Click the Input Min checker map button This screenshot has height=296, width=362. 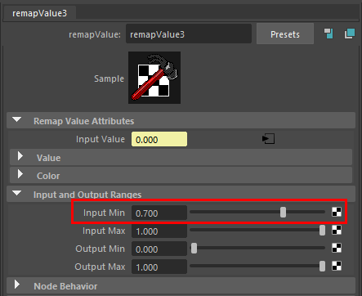pos(337,212)
